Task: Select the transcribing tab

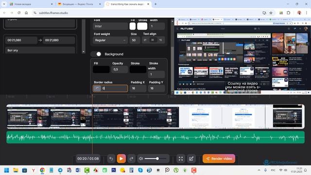Action: (x=128, y=4)
